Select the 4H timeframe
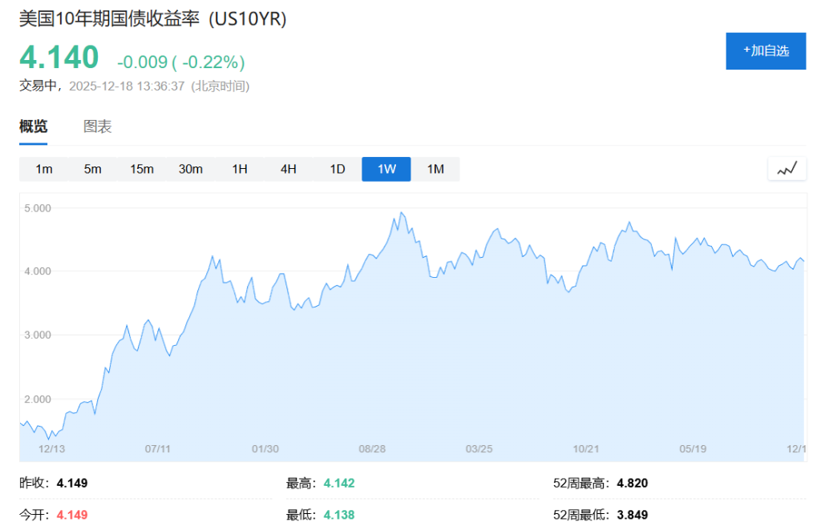The width and height of the screenshot is (821, 530). [288, 169]
